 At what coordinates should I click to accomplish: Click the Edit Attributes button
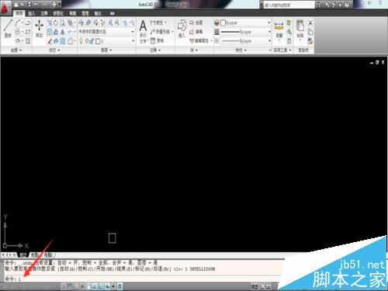click(199, 41)
